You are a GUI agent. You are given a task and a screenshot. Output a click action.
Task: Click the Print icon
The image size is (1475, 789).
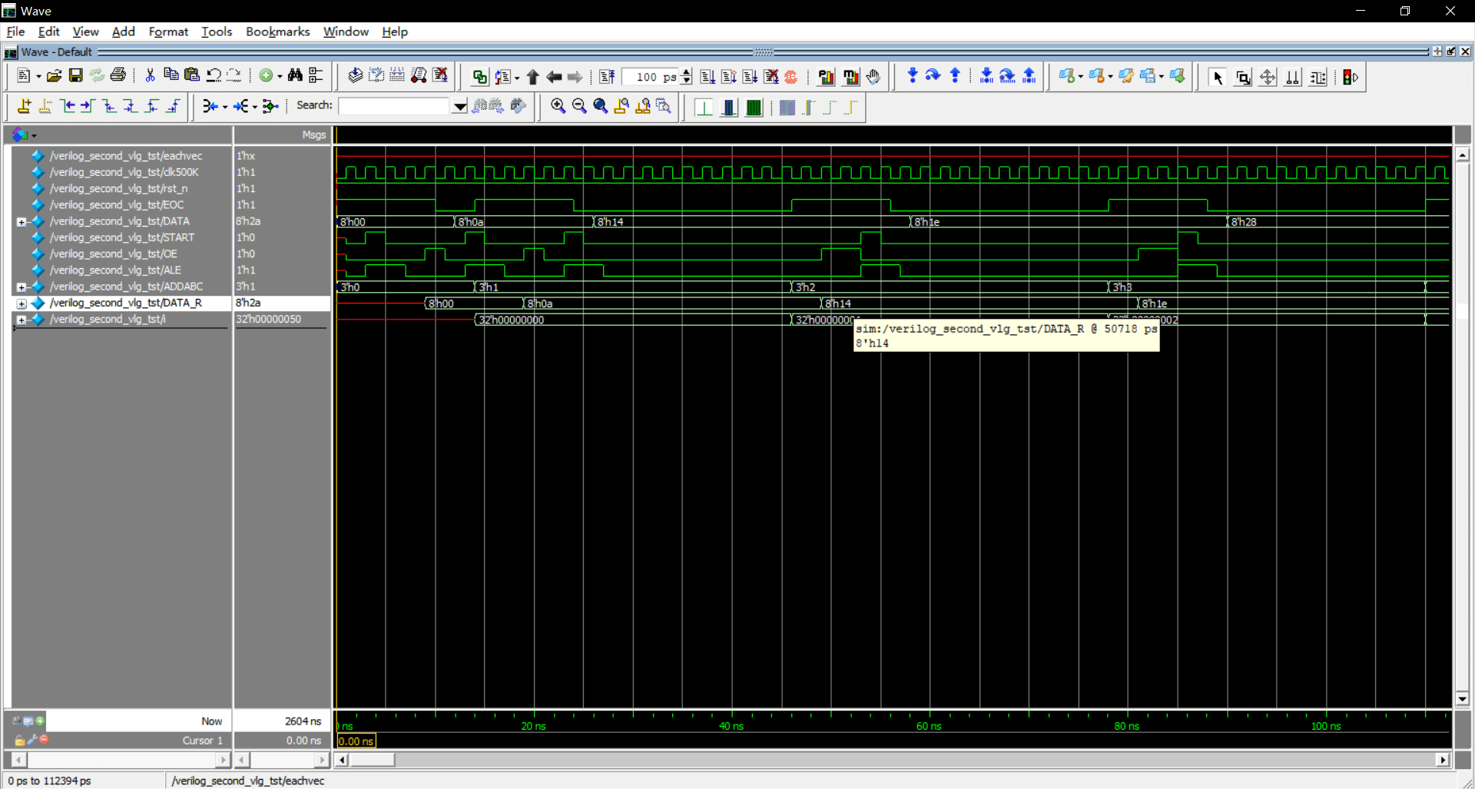pyautogui.click(x=118, y=76)
